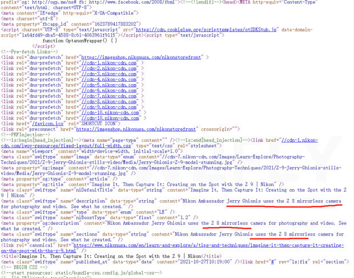The width and height of the screenshot is (354, 278).
Task: Follow the //cdn-1.nikon-cdn.com dns-prefetch link
Action: (109, 63)
